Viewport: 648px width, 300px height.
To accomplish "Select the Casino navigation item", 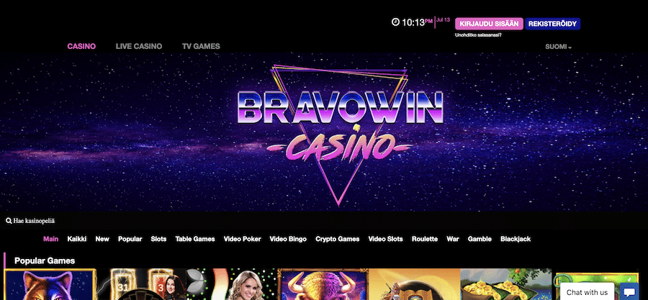I will [x=81, y=46].
